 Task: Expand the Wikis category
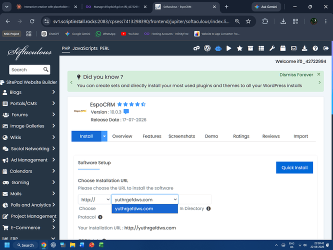53,137
